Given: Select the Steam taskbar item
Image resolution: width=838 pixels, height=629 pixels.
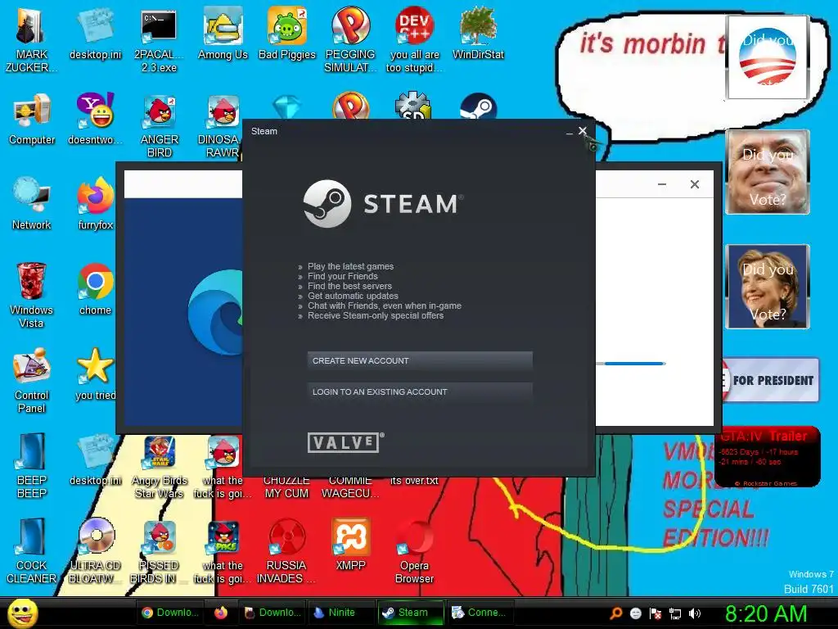Looking at the screenshot, I should coord(411,613).
